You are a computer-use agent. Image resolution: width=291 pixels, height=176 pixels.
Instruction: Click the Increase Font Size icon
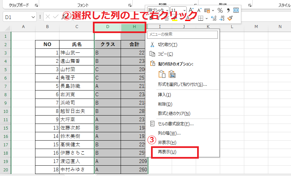coord(191,10)
